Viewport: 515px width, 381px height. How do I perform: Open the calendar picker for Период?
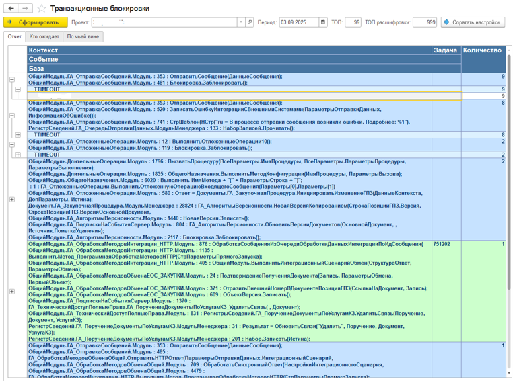click(x=323, y=22)
